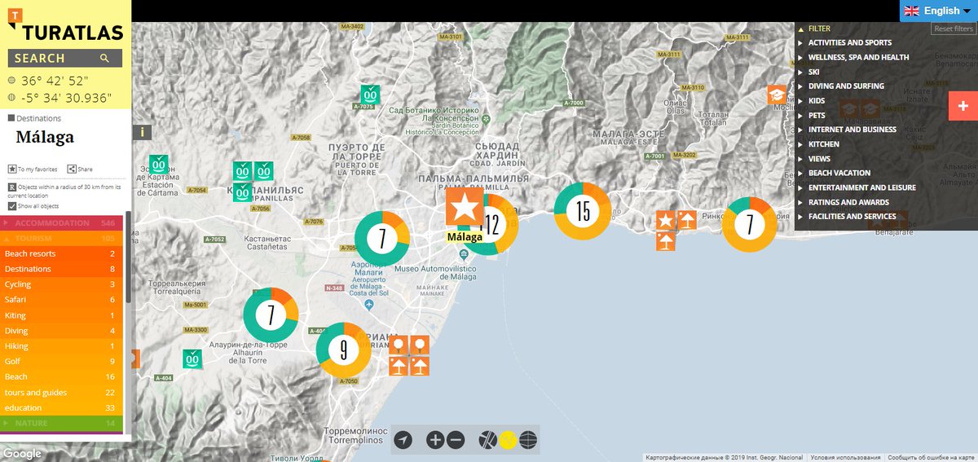The image size is (978, 462).
Task: Click the 'To my favorites' link text
Action: tap(37, 169)
